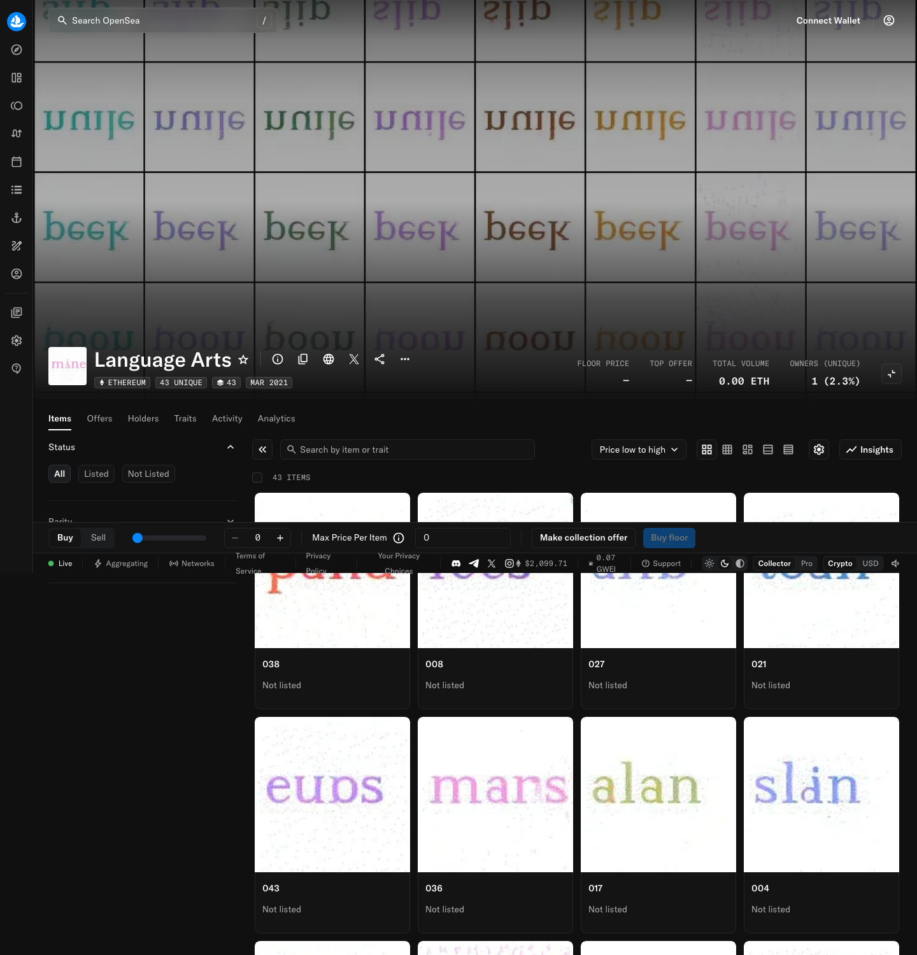
Task: Switch to system theme half-circle icon
Action: (740, 563)
